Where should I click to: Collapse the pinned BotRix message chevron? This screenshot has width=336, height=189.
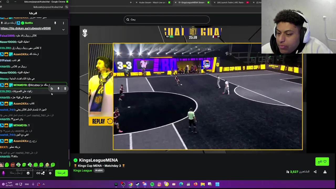click(63, 30)
